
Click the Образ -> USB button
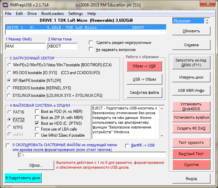point(144,66)
